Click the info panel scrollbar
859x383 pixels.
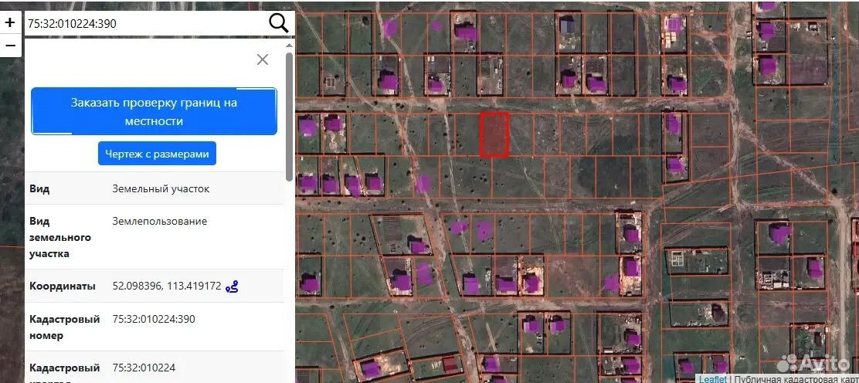[x=289, y=117]
